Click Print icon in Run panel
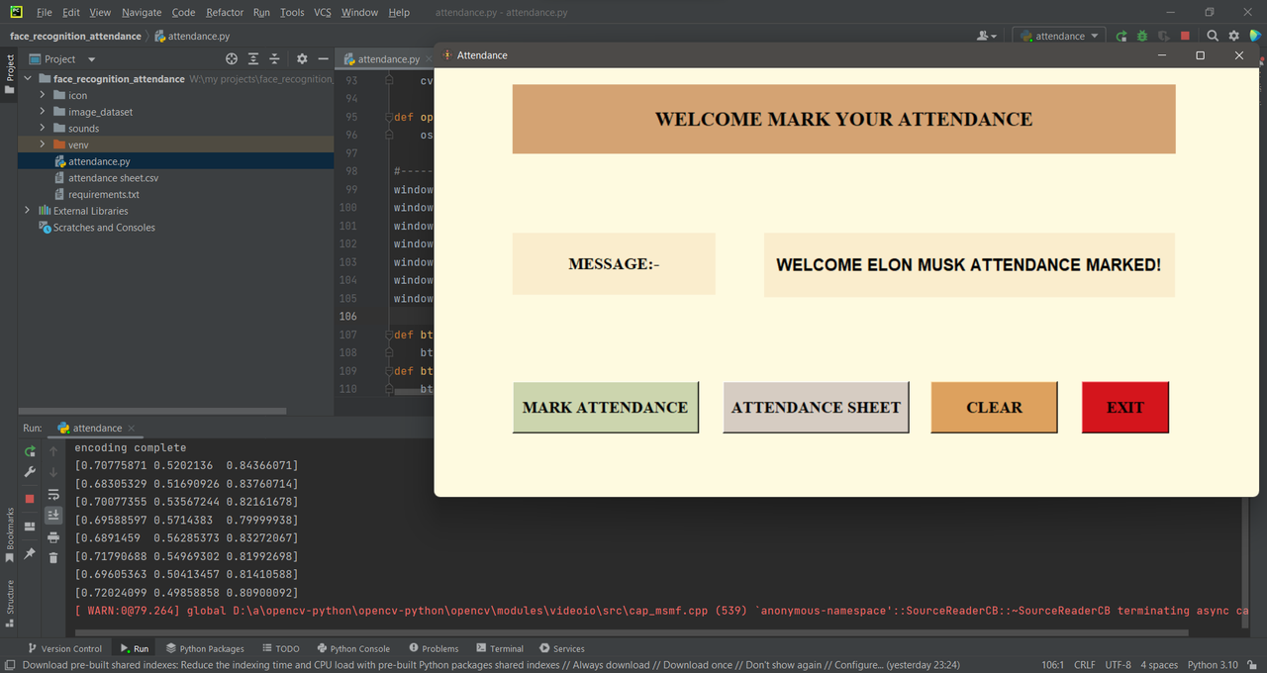Image resolution: width=1267 pixels, height=673 pixels. point(53,536)
